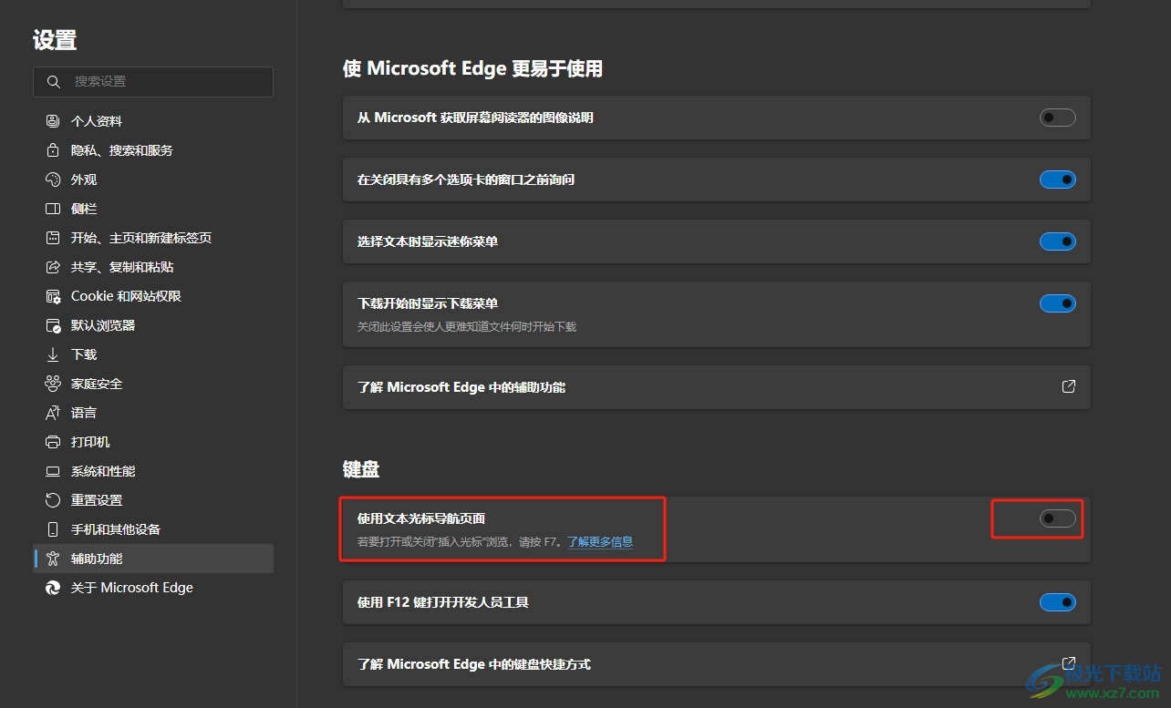Go to 外观 settings page
1171x708 pixels.
coord(153,180)
